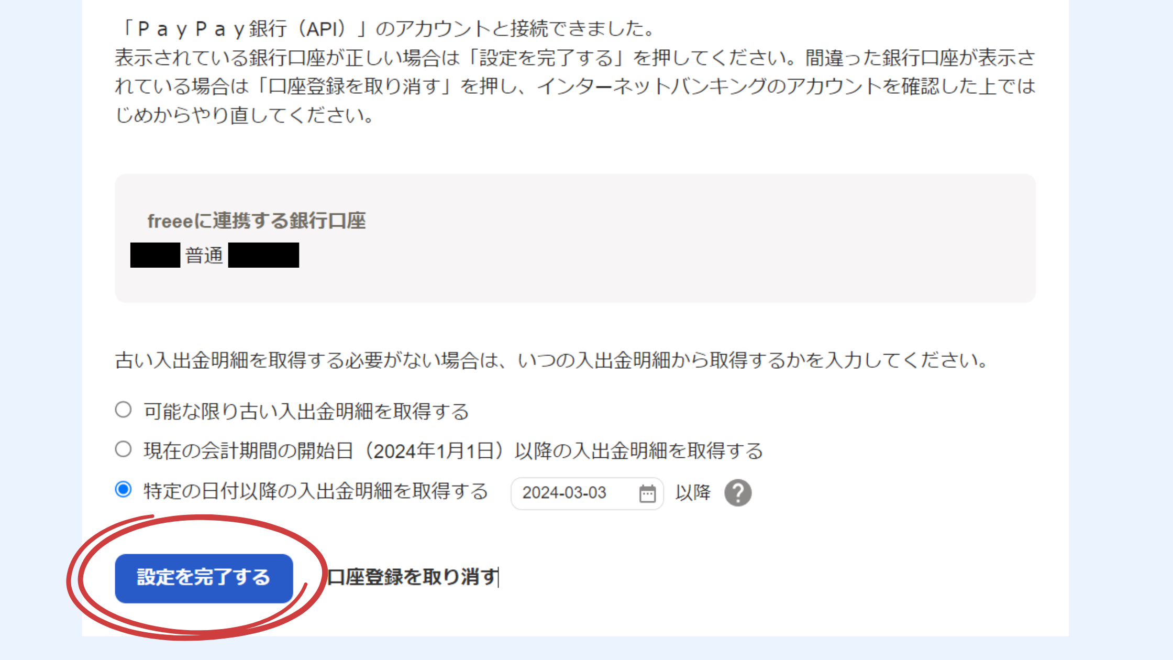
Task: Select the radio for oldest possible 入出金明細
Action: click(124, 410)
